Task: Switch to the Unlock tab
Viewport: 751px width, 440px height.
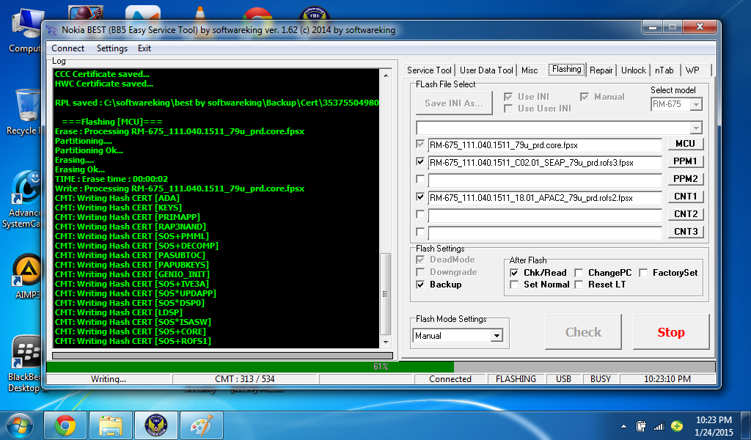Action: pos(633,70)
